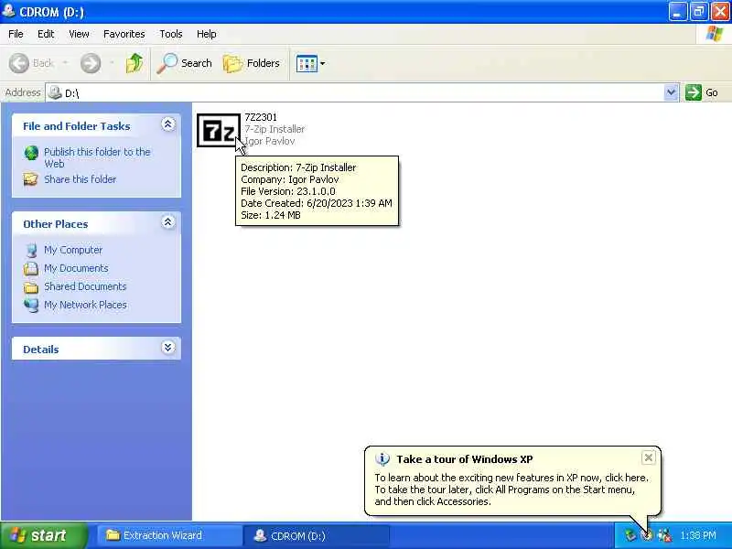Click the Go button
The height and width of the screenshot is (549, 732).
click(702, 92)
